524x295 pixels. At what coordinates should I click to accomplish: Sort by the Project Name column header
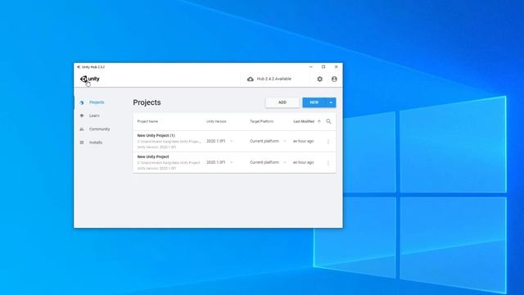pyautogui.click(x=147, y=121)
